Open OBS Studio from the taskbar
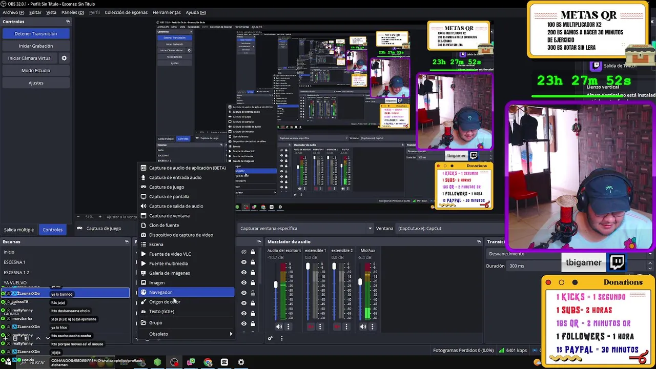 click(174, 362)
